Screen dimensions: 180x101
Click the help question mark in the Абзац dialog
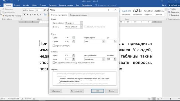[x=108, y=10]
